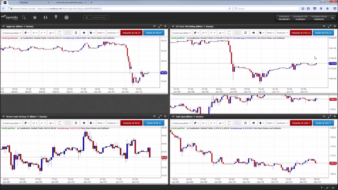
Task: Print the Gold Spot chart
Action: pyautogui.click(x=253, y=123)
